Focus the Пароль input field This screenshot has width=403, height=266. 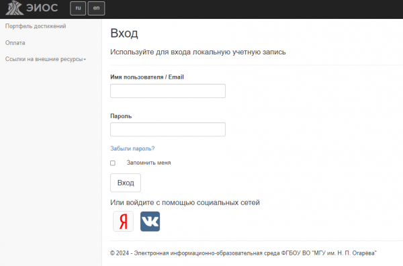(x=168, y=129)
